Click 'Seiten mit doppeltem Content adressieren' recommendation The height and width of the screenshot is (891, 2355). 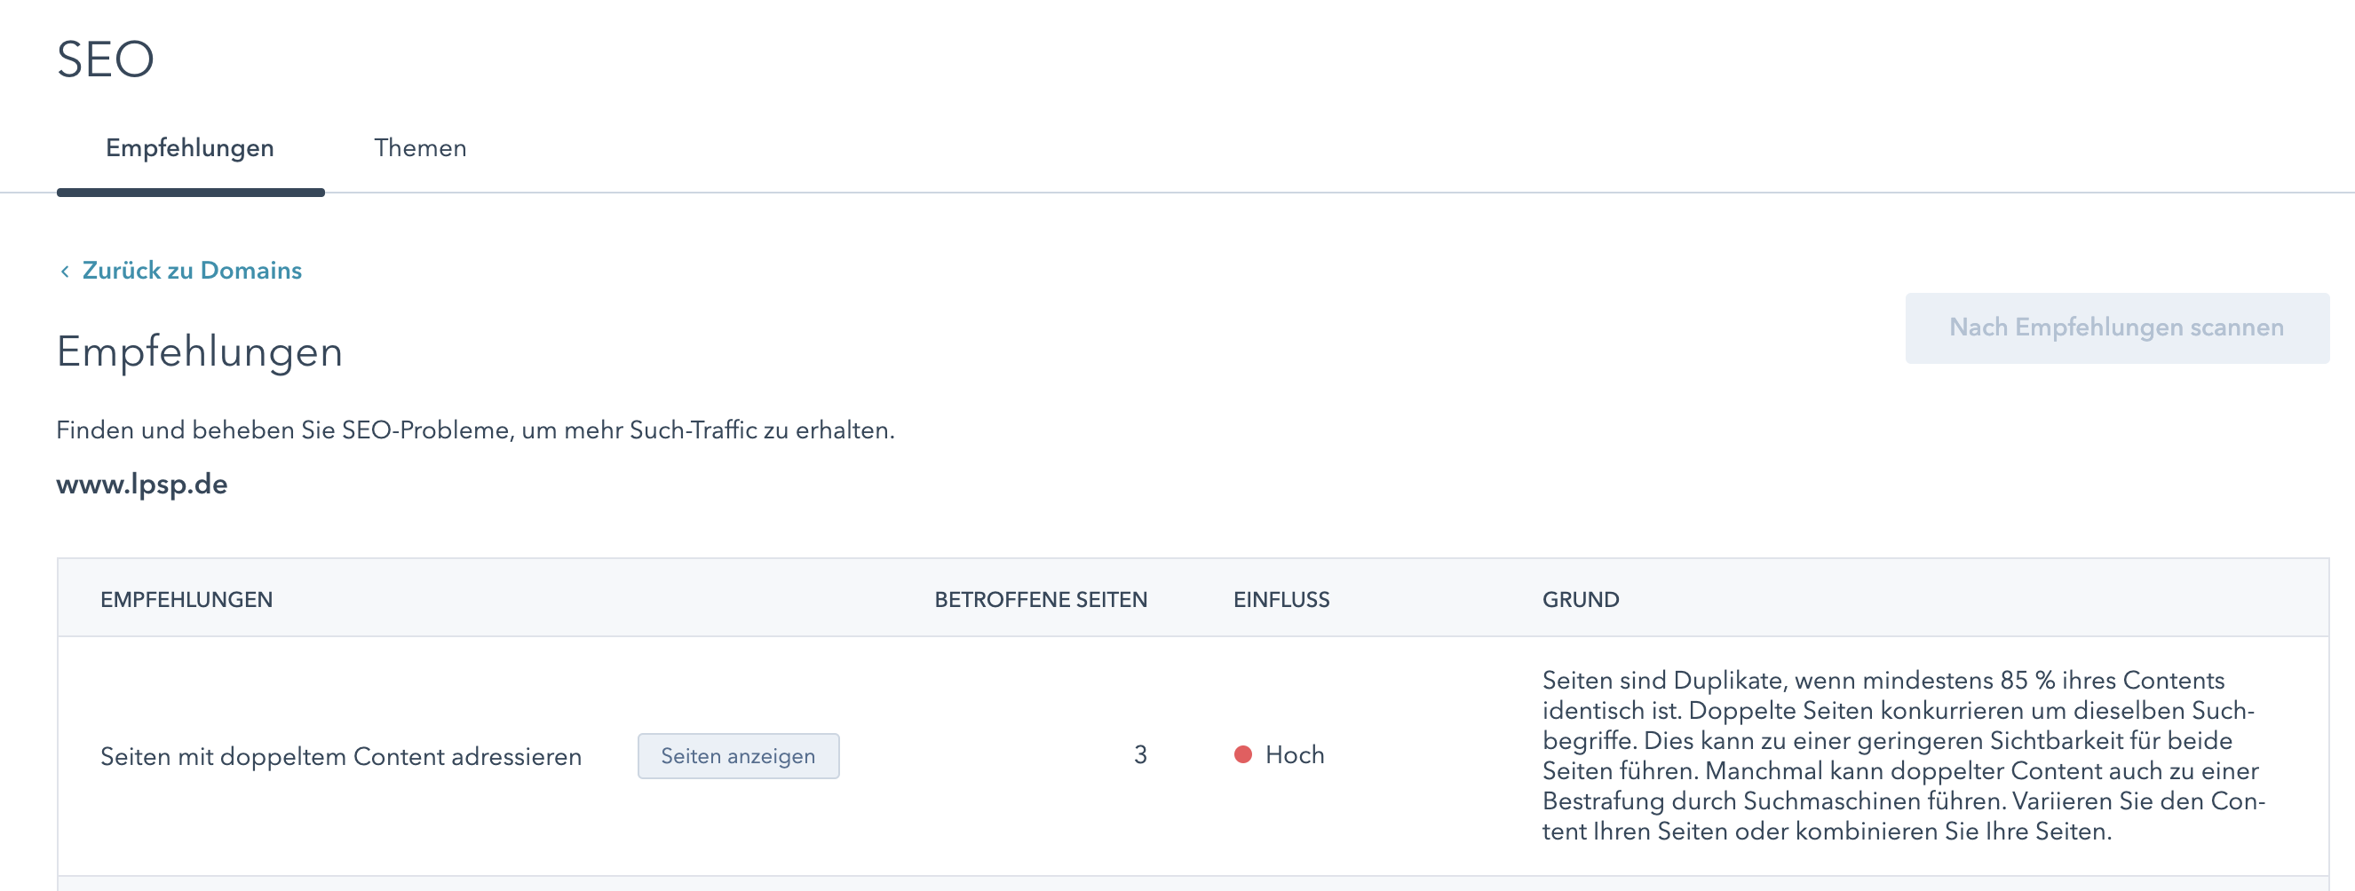click(341, 757)
